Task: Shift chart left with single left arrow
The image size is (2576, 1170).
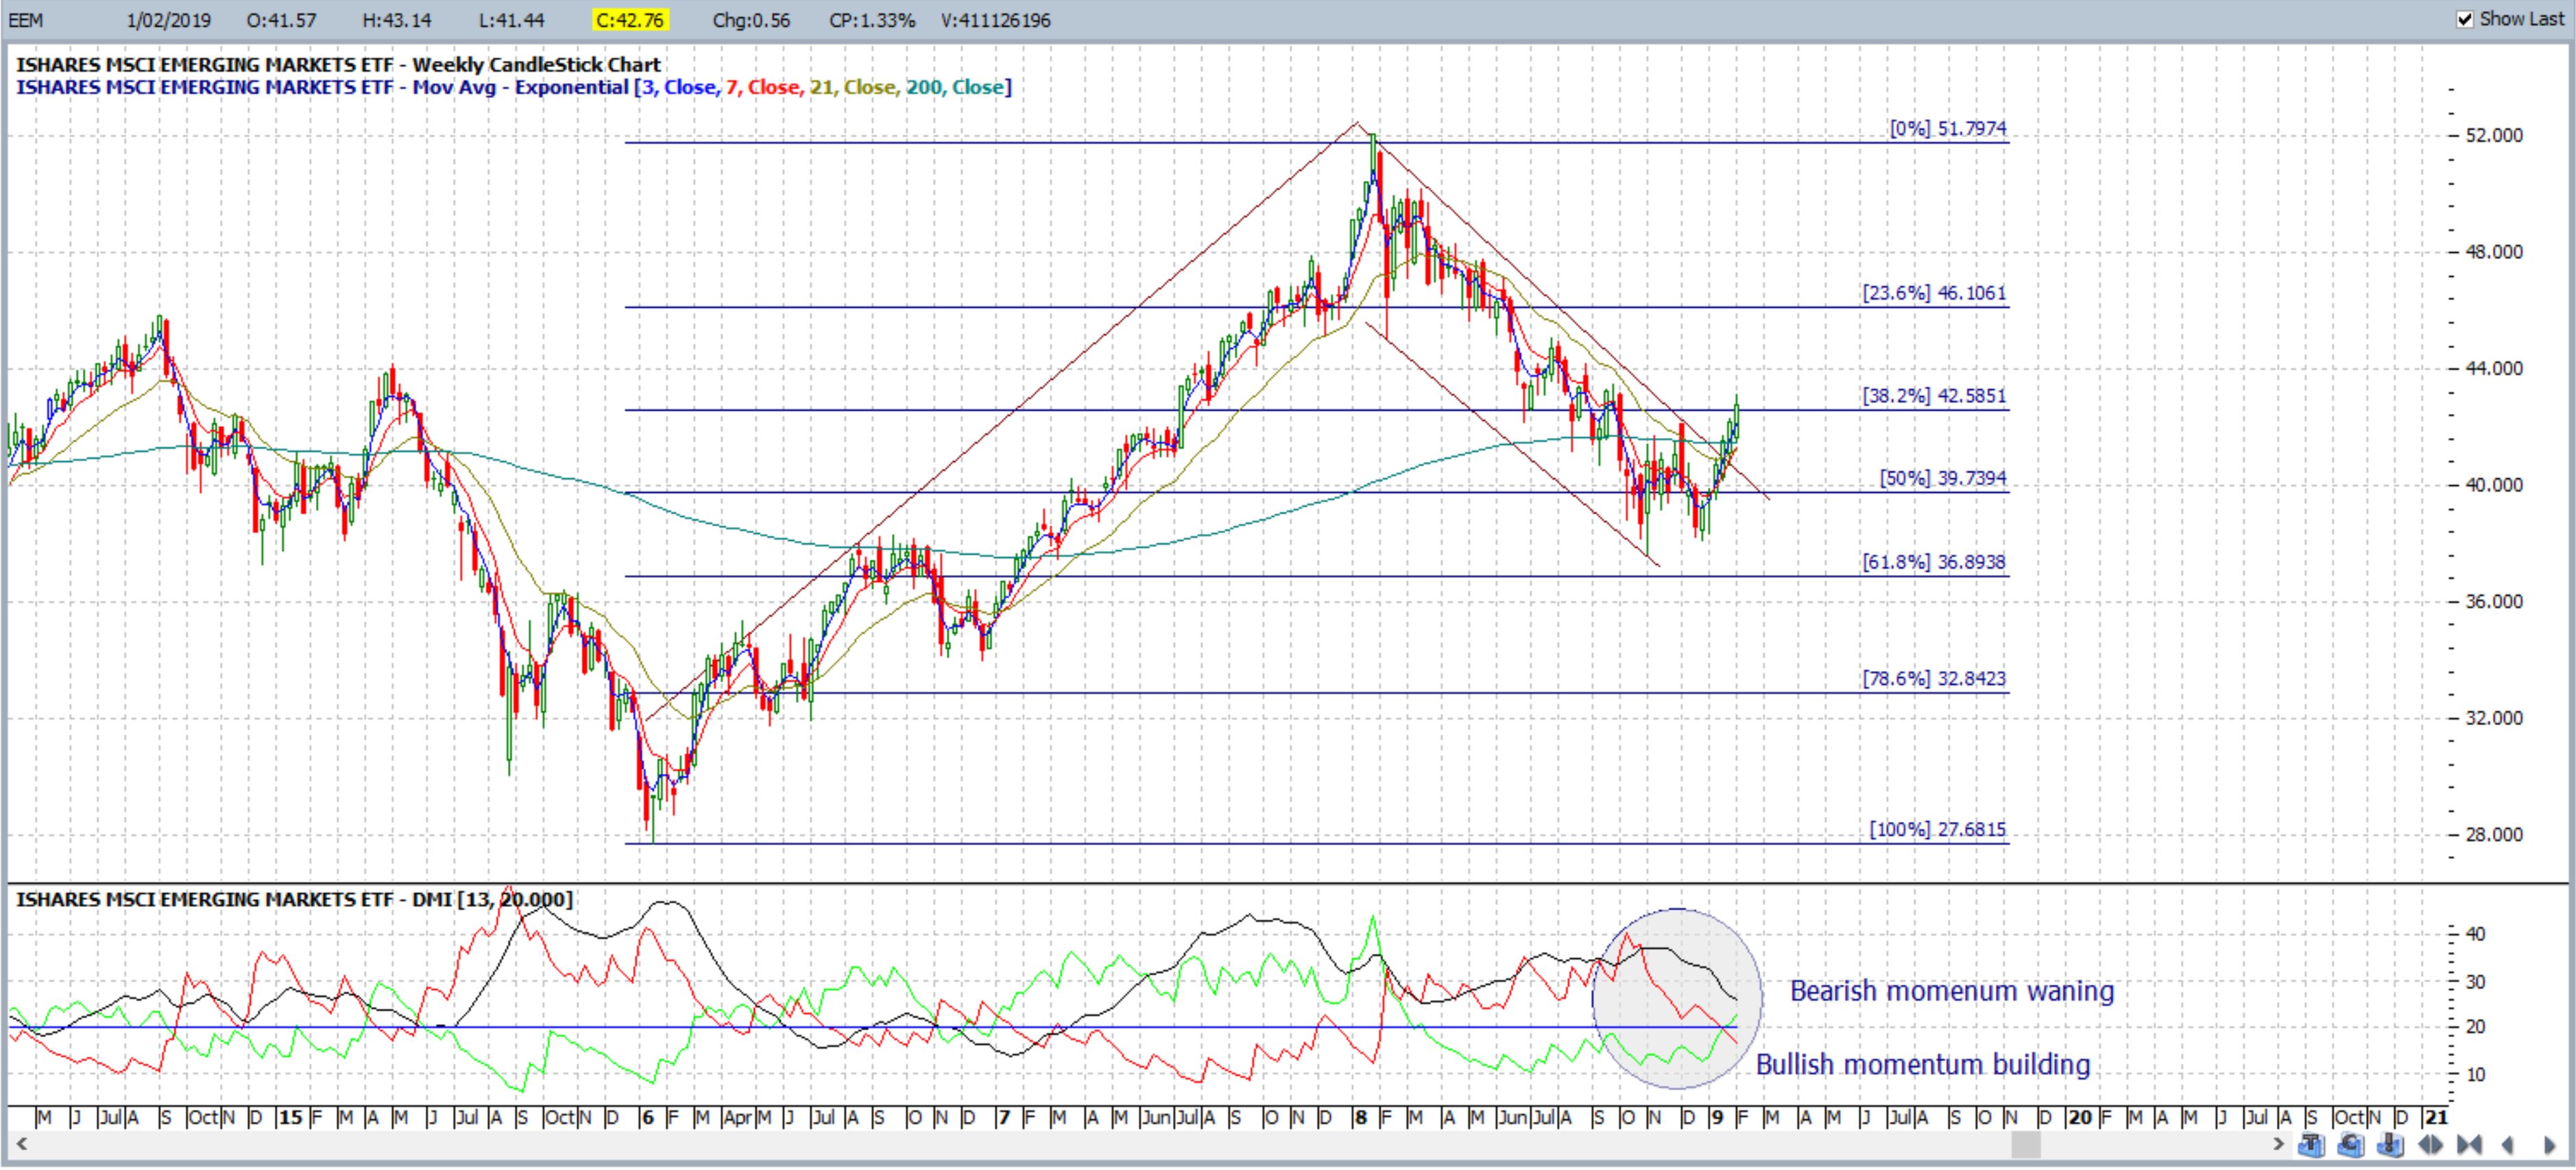Action: pyautogui.click(x=2508, y=1145)
